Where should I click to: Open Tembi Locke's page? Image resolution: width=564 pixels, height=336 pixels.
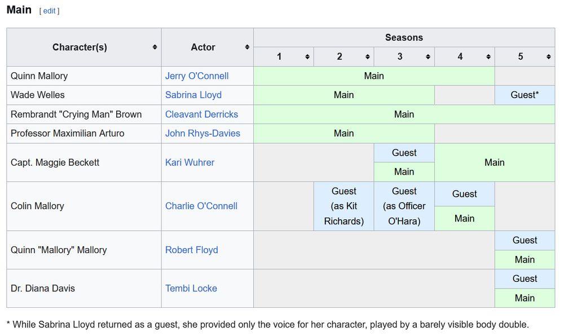pos(191,288)
